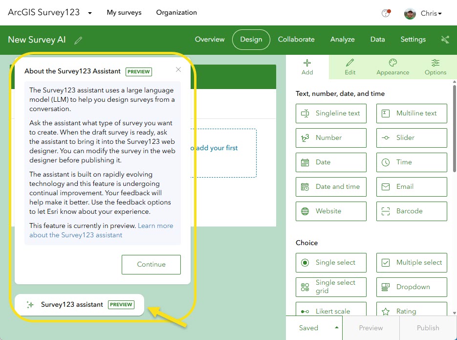Open the survey Settings tab
The image size is (457, 340).
pos(413,39)
